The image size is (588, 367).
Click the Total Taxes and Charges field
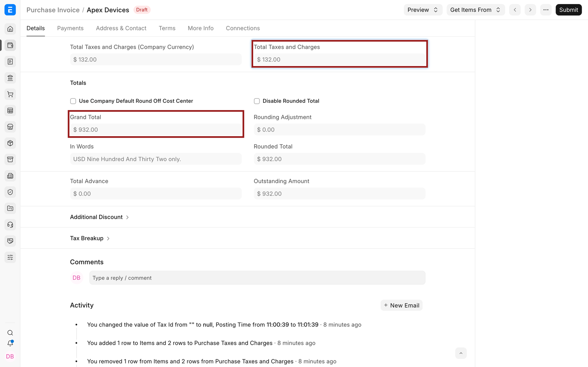[x=340, y=59]
